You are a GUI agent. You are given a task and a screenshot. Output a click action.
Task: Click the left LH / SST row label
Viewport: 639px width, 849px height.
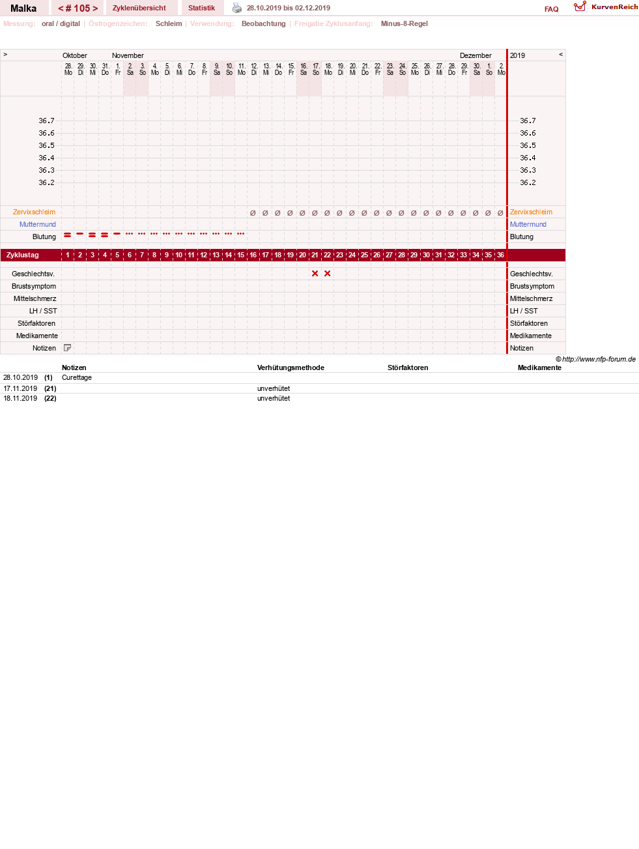(x=43, y=311)
